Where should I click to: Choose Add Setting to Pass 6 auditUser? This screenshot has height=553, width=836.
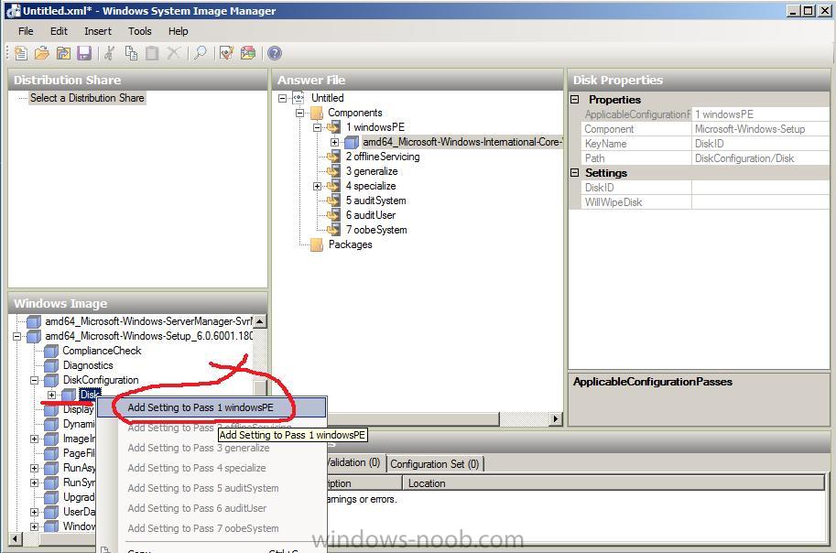coord(212,508)
